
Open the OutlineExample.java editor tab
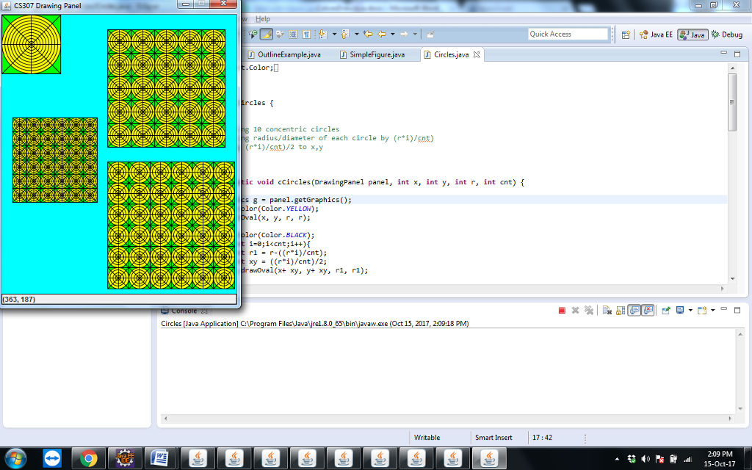coord(284,54)
